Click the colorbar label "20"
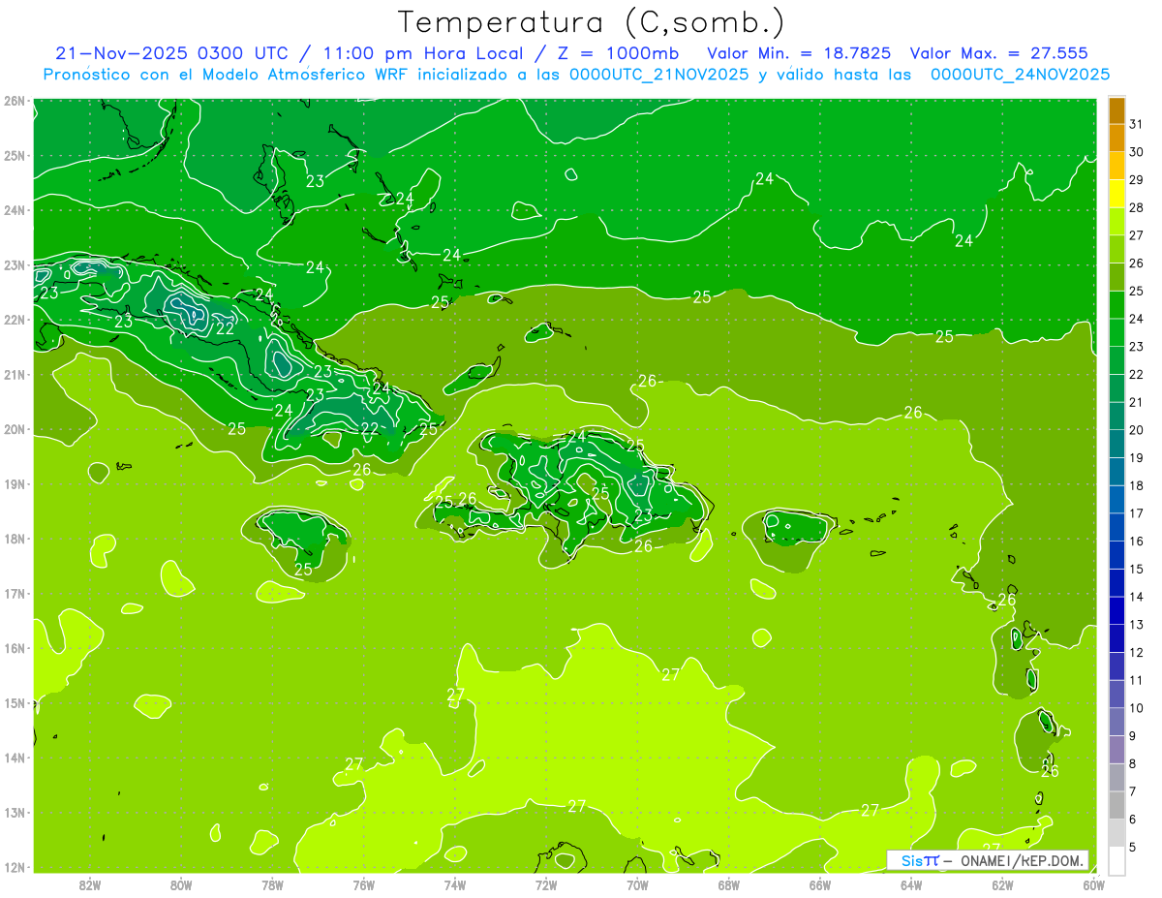Image resolution: width=1162 pixels, height=898 pixels. tap(1136, 430)
